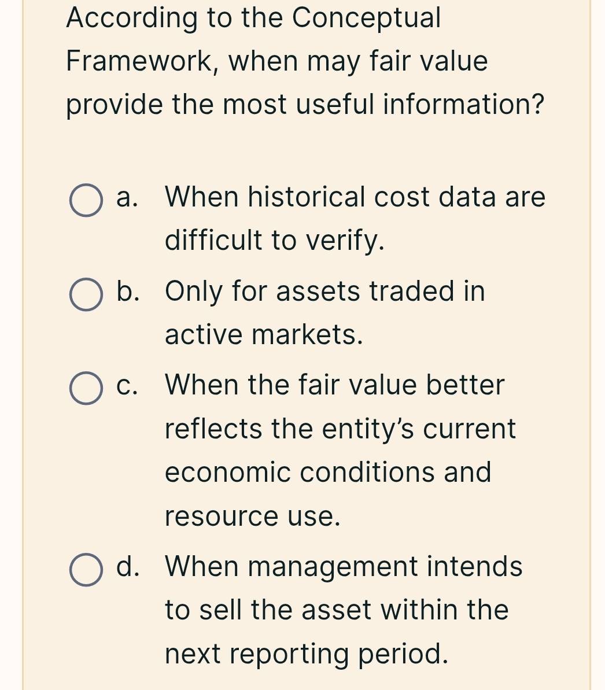Select radio button for option b

86,295
